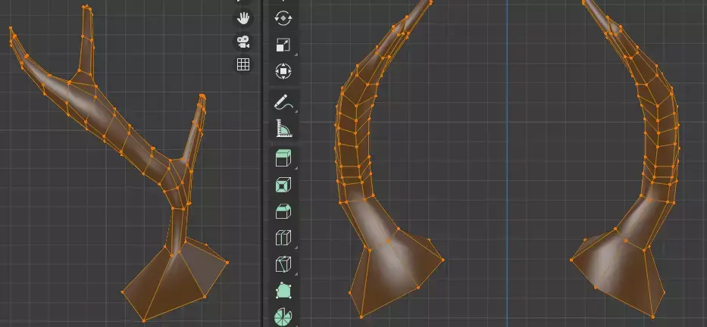Click the hand icon to pan the view
This screenshot has height=327, width=707.
pos(243,18)
